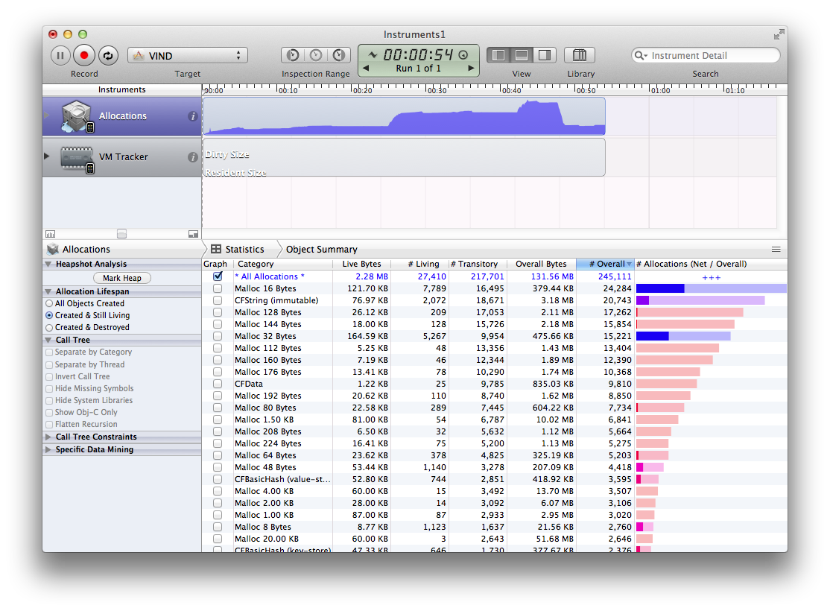
Task: Set inspection range end button
Action: 339,55
